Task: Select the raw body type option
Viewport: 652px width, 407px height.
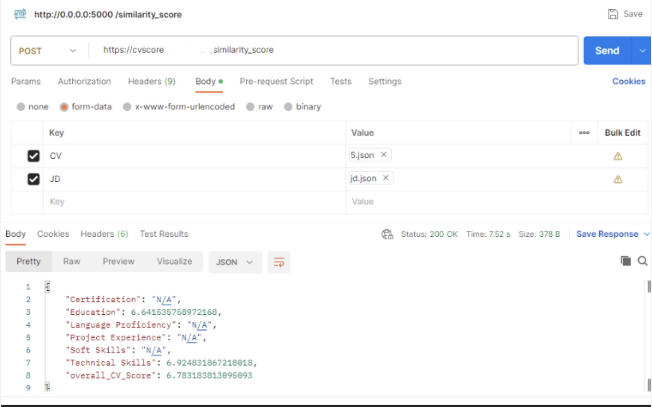Action: pyautogui.click(x=250, y=107)
